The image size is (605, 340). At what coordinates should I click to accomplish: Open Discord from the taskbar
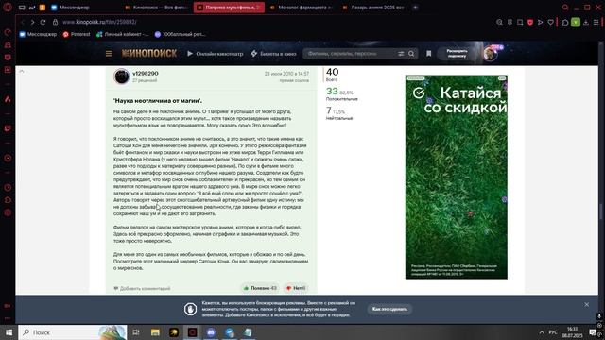[x=211, y=332]
